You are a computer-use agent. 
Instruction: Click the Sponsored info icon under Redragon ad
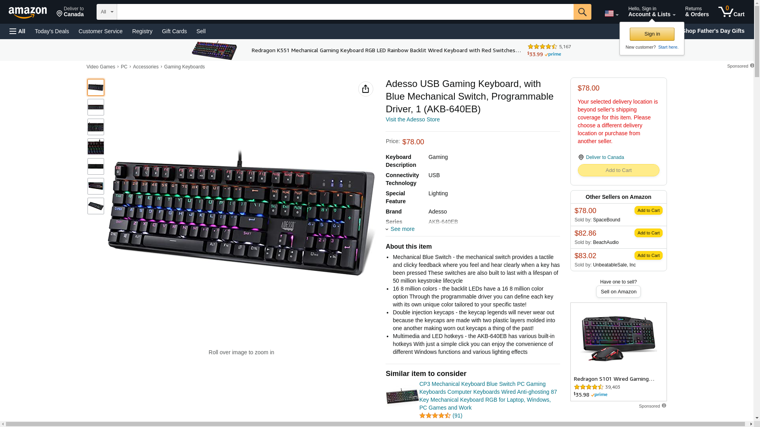[x=664, y=406]
